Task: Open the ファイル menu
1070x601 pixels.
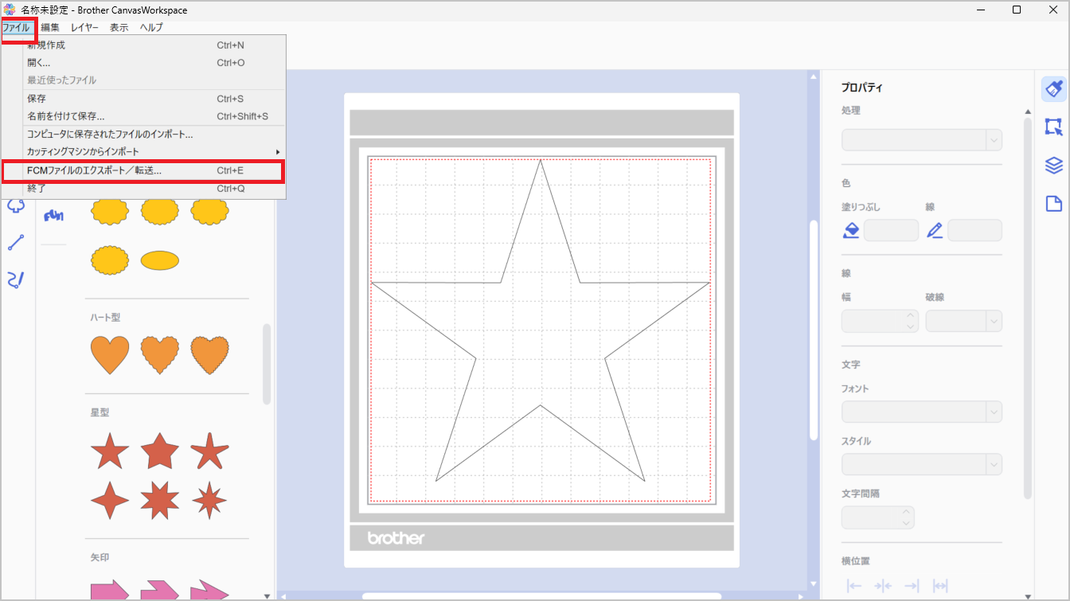Action: click(17, 27)
